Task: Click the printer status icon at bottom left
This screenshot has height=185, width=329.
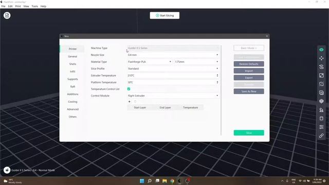Action: 7,170
